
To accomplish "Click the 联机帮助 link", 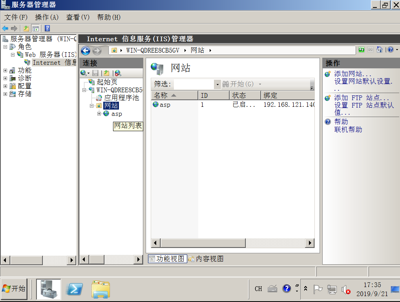I will coord(348,130).
